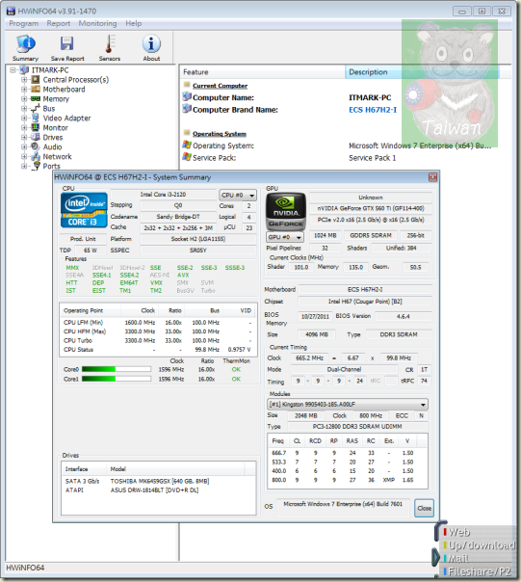521x582 pixels.
Task: Open the GPU #0 selector dropdown
Action: click(x=285, y=237)
